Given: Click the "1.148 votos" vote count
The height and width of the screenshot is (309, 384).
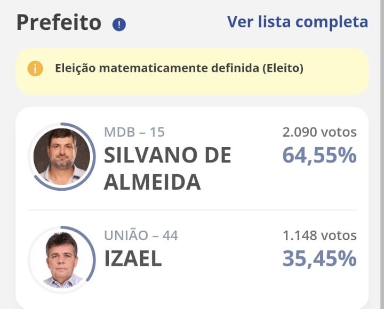Looking at the screenshot, I should [x=319, y=235].
